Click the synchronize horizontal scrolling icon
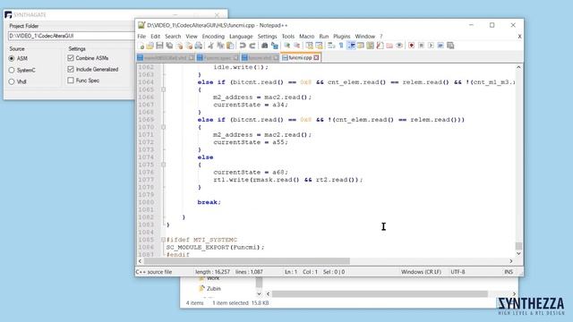This screenshot has width=573, height=322. point(319,46)
